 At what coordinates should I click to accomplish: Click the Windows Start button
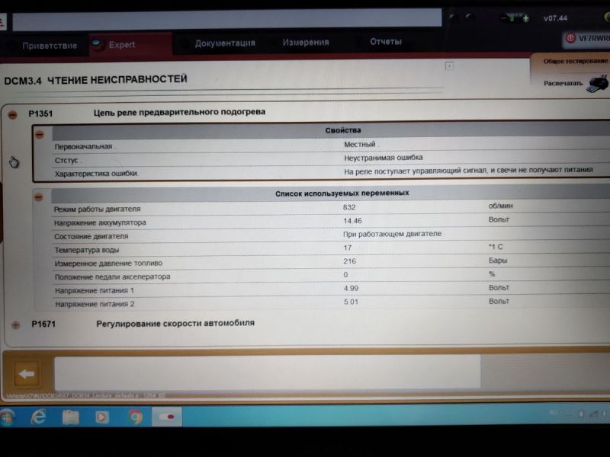tap(7, 417)
